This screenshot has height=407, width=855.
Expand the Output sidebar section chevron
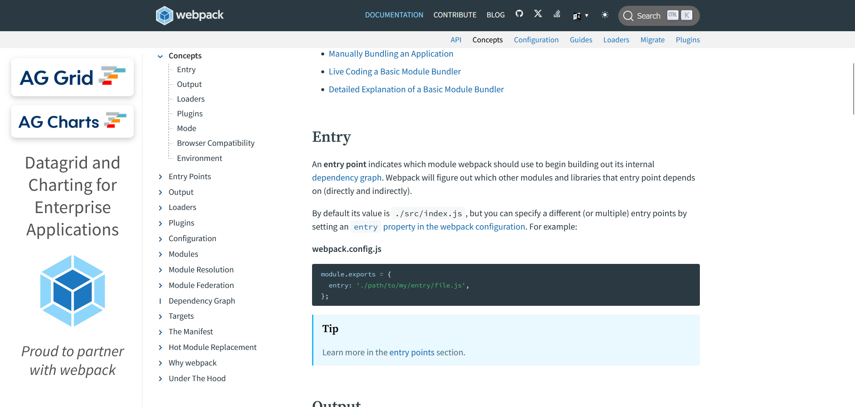(x=160, y=193)
